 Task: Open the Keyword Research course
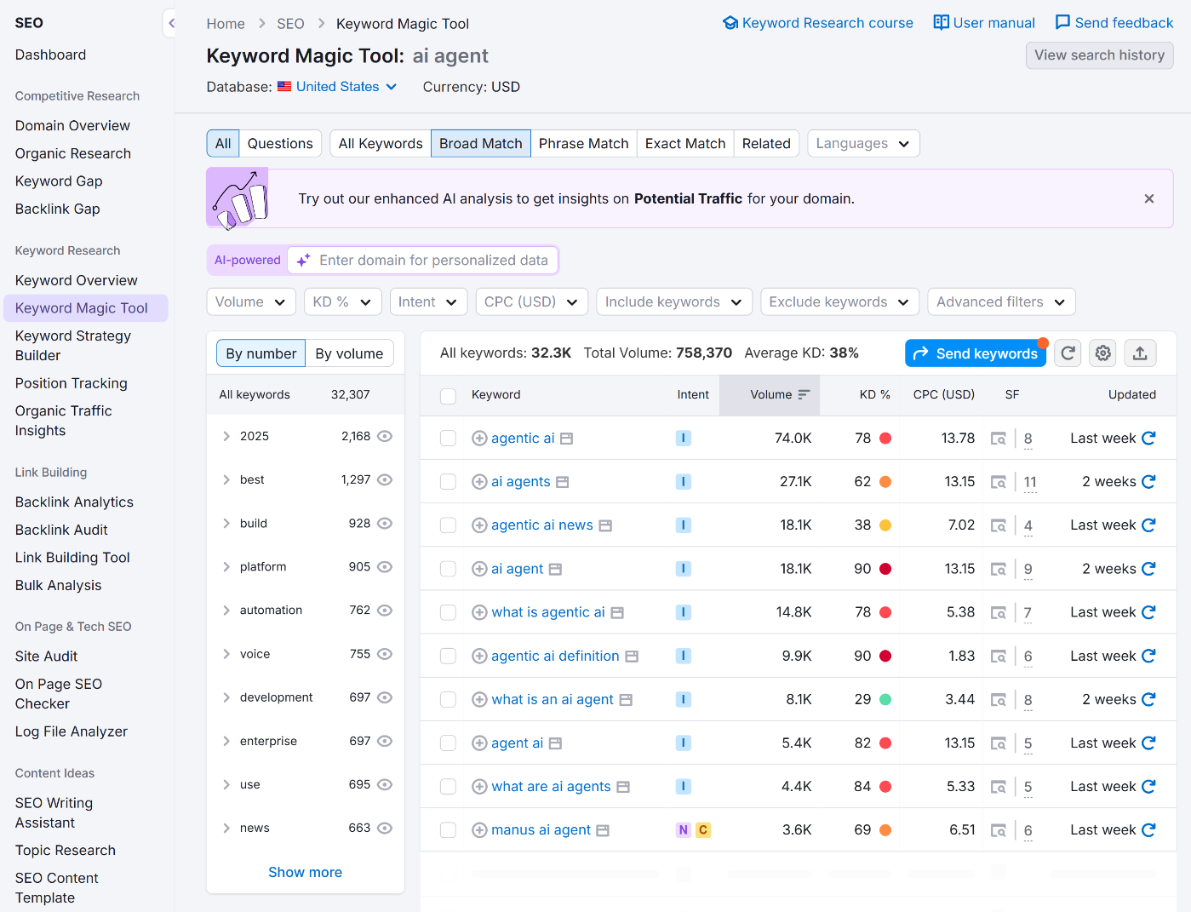817,23
